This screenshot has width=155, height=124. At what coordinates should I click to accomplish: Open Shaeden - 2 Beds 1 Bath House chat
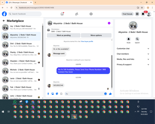pos(21,62)
